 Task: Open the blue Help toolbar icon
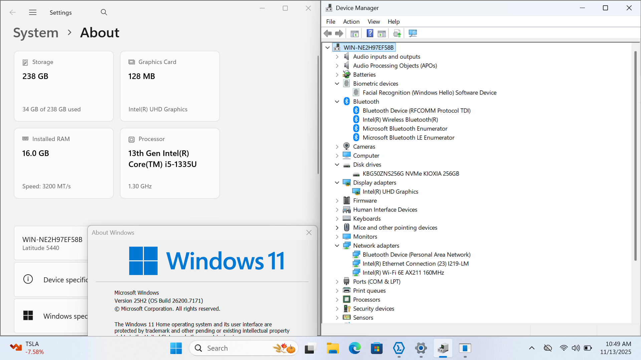tap(370, 33)
